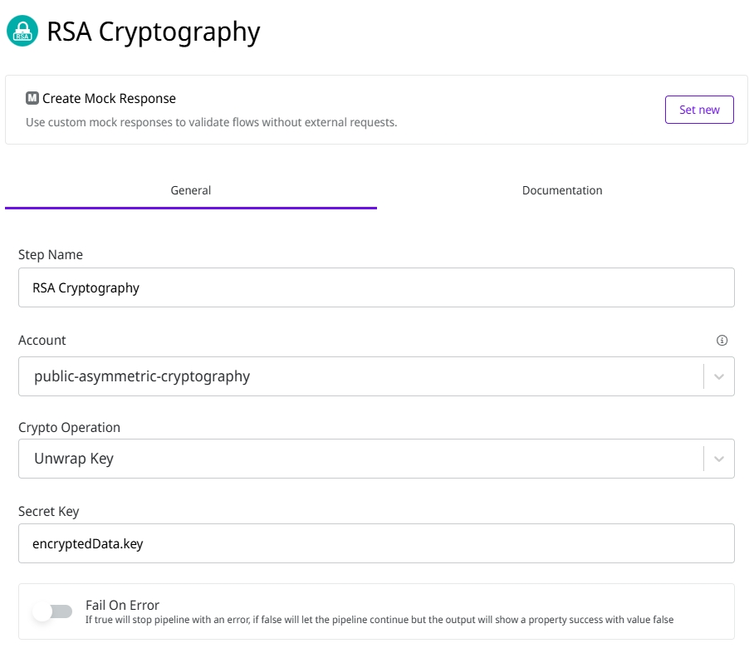This screenshot has width=754, height=658.
Task: Click the Mock Response "M" icon
Action: coord(32,98)
